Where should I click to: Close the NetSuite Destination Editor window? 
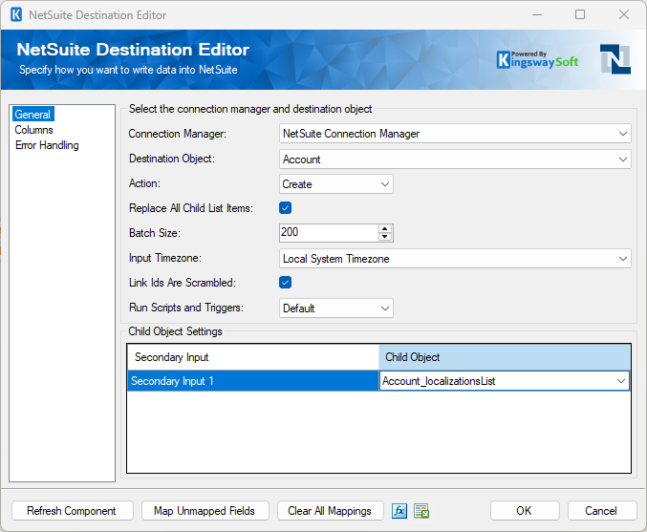coord(623,15)
